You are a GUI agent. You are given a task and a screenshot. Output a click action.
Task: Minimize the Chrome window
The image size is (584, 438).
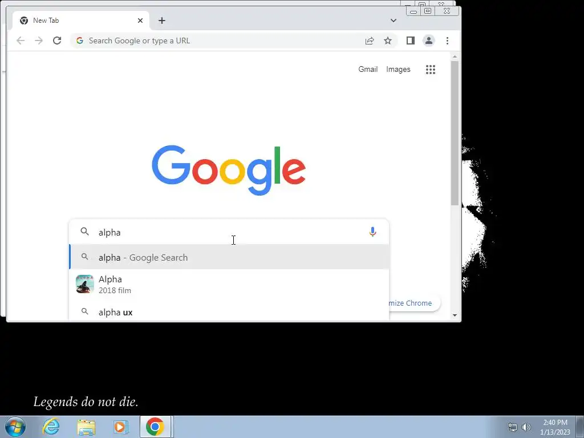coord(413,11)
